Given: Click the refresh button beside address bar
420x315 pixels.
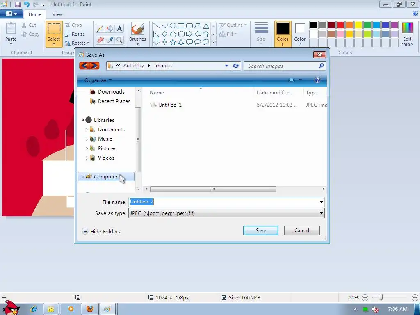Looking at the screenshot, I should (236, 66).
